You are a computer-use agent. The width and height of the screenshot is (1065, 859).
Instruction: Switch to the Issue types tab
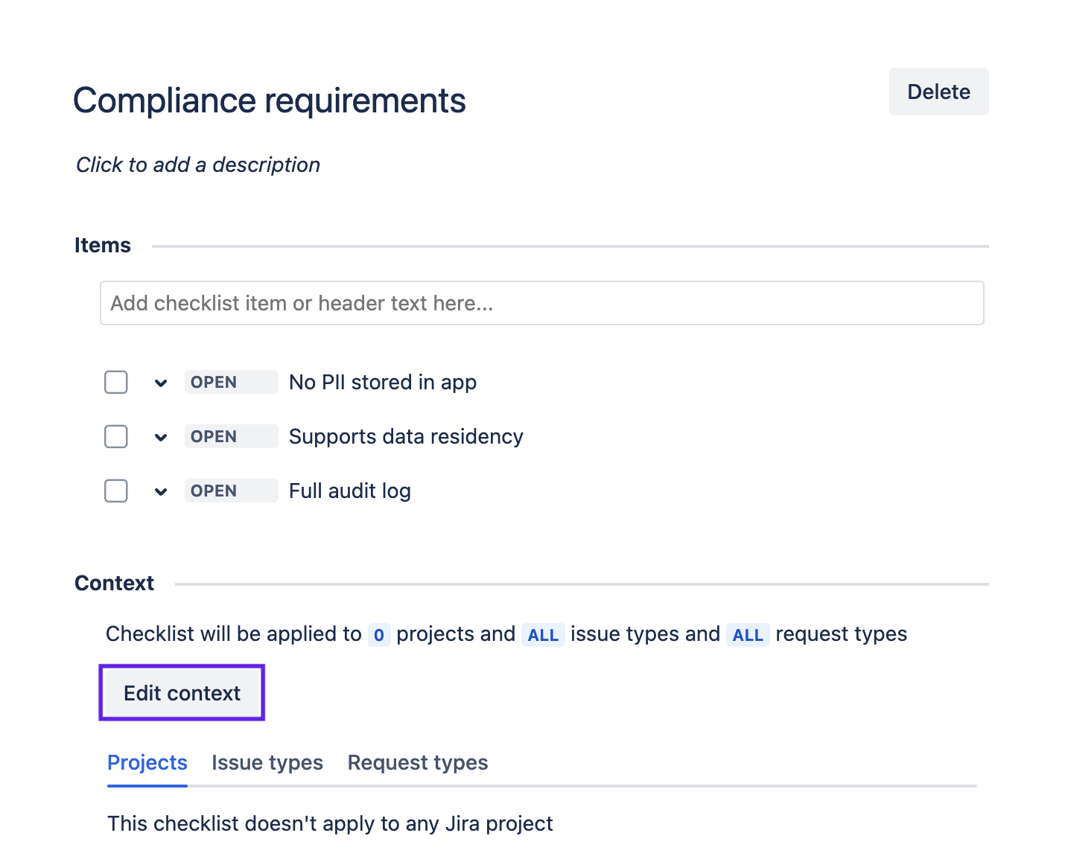[267, 763]
